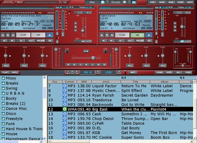Skip to previous track on right deck
Screen dimensions: 197x143
click(102, 35)
